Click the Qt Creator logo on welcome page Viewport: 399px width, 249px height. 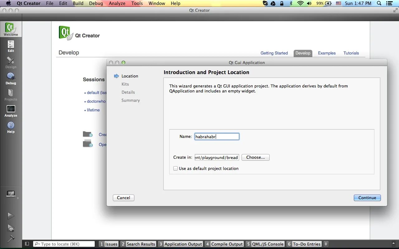coord(66,33)
